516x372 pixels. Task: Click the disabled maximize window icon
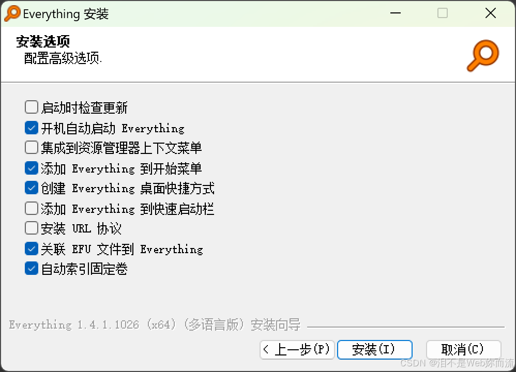[x=443, y=13]
